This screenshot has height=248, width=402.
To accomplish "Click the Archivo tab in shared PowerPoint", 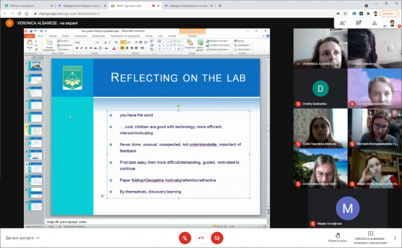I will (29, 36).
